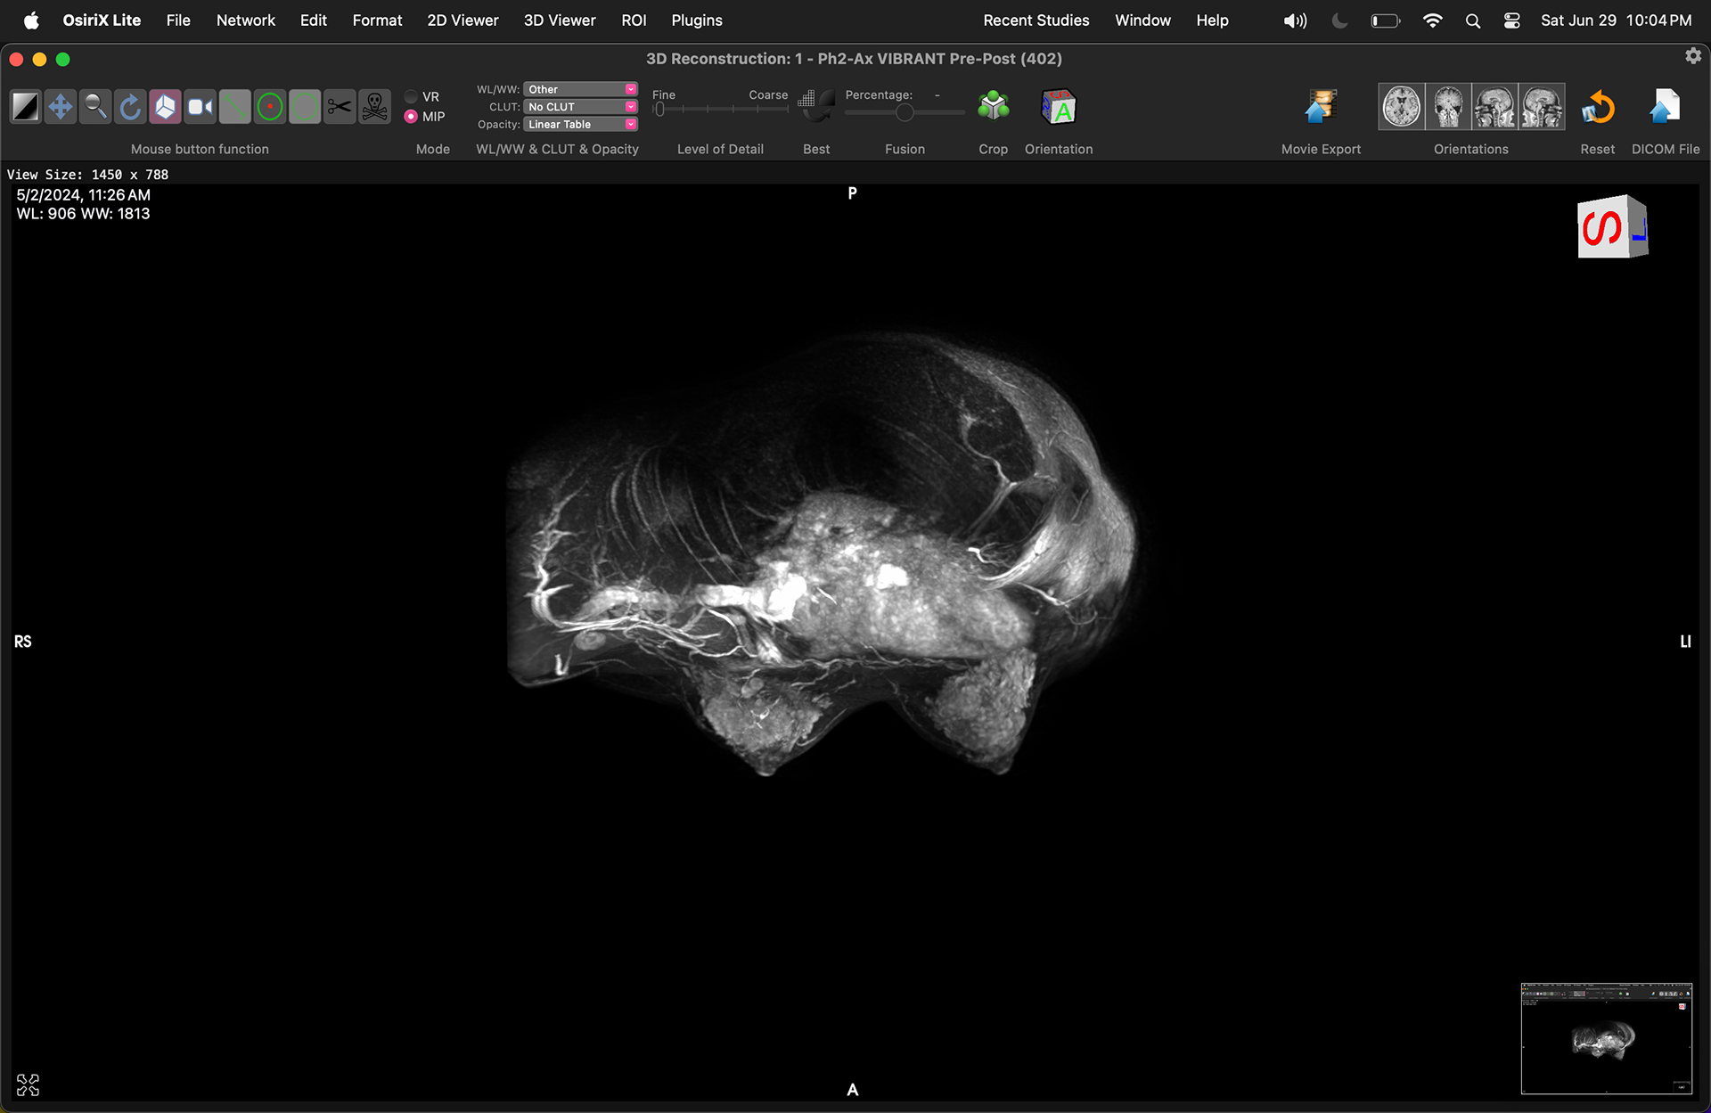Open the WL/WW preset dropdown
1711x1113 pixels.
coord(579,89)
